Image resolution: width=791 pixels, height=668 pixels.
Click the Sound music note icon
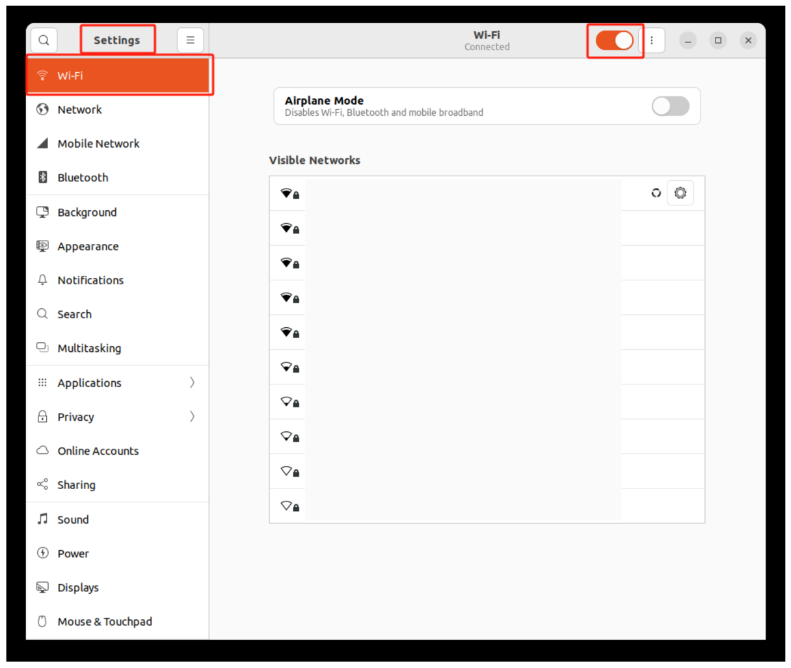coord(42,519)
